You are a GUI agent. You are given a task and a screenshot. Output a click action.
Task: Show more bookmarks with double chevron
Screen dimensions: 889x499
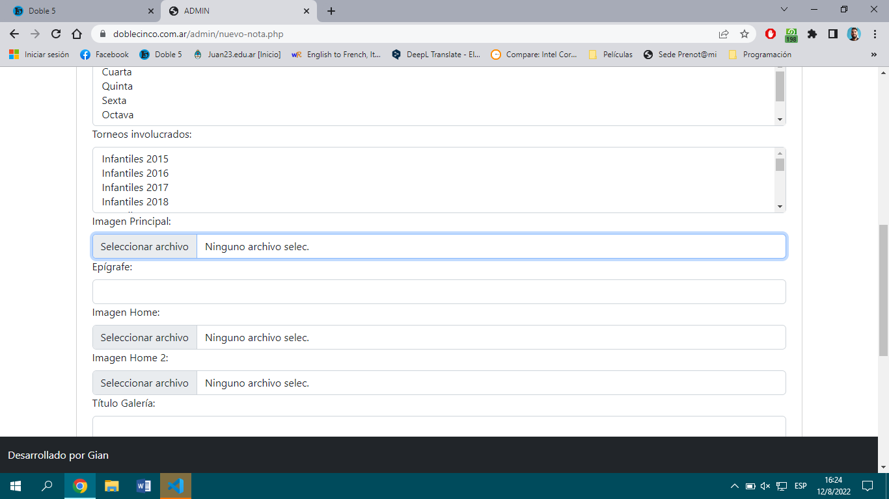873,55
